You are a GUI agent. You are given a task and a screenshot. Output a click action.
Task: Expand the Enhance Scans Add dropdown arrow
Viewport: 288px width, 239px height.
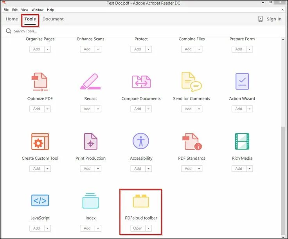click(98, 49)
